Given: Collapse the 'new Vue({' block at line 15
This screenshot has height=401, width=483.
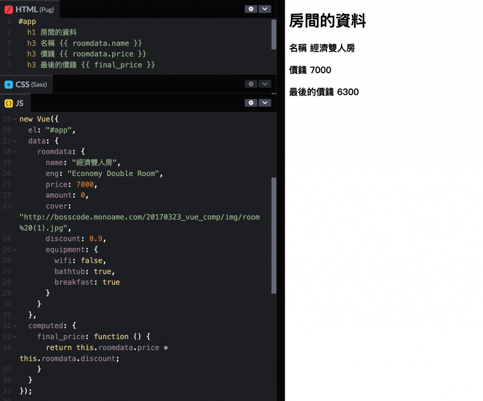Looking at the screenshot, I should click(15, 119).
